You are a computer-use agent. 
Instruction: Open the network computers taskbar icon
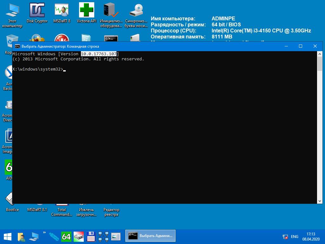103,236
